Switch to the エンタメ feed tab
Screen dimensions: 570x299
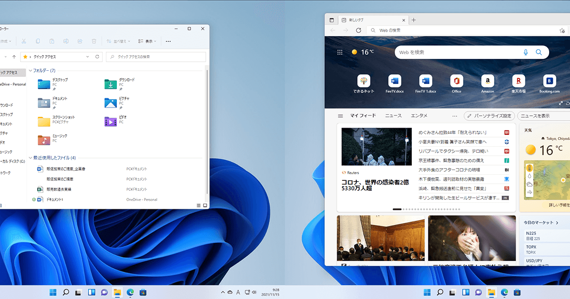(x=419, y=116)
